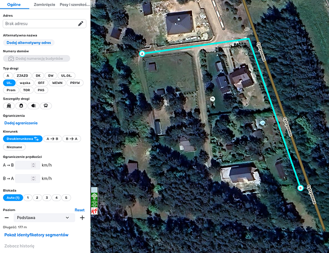Screen dimensions: 329x253
Task: Toggle the tunnel road attribute icon
Action: [21, 106]
